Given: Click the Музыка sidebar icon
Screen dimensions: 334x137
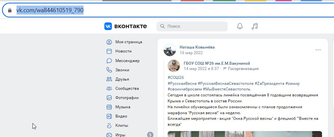Looking at the screenshot, I should click(x=109, y=107).
